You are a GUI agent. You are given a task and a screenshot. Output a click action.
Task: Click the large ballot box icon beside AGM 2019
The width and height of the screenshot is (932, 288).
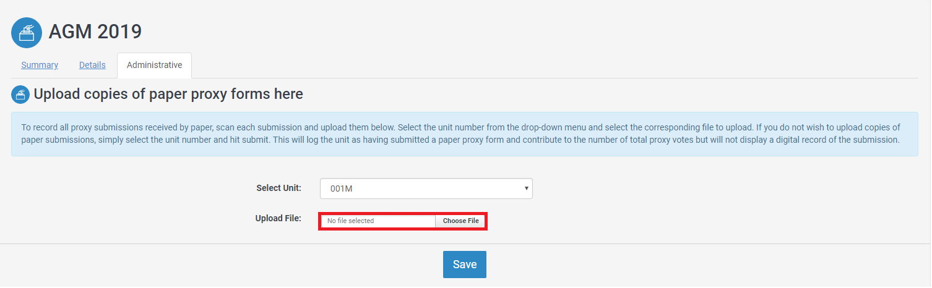click(x=27, y=32)
